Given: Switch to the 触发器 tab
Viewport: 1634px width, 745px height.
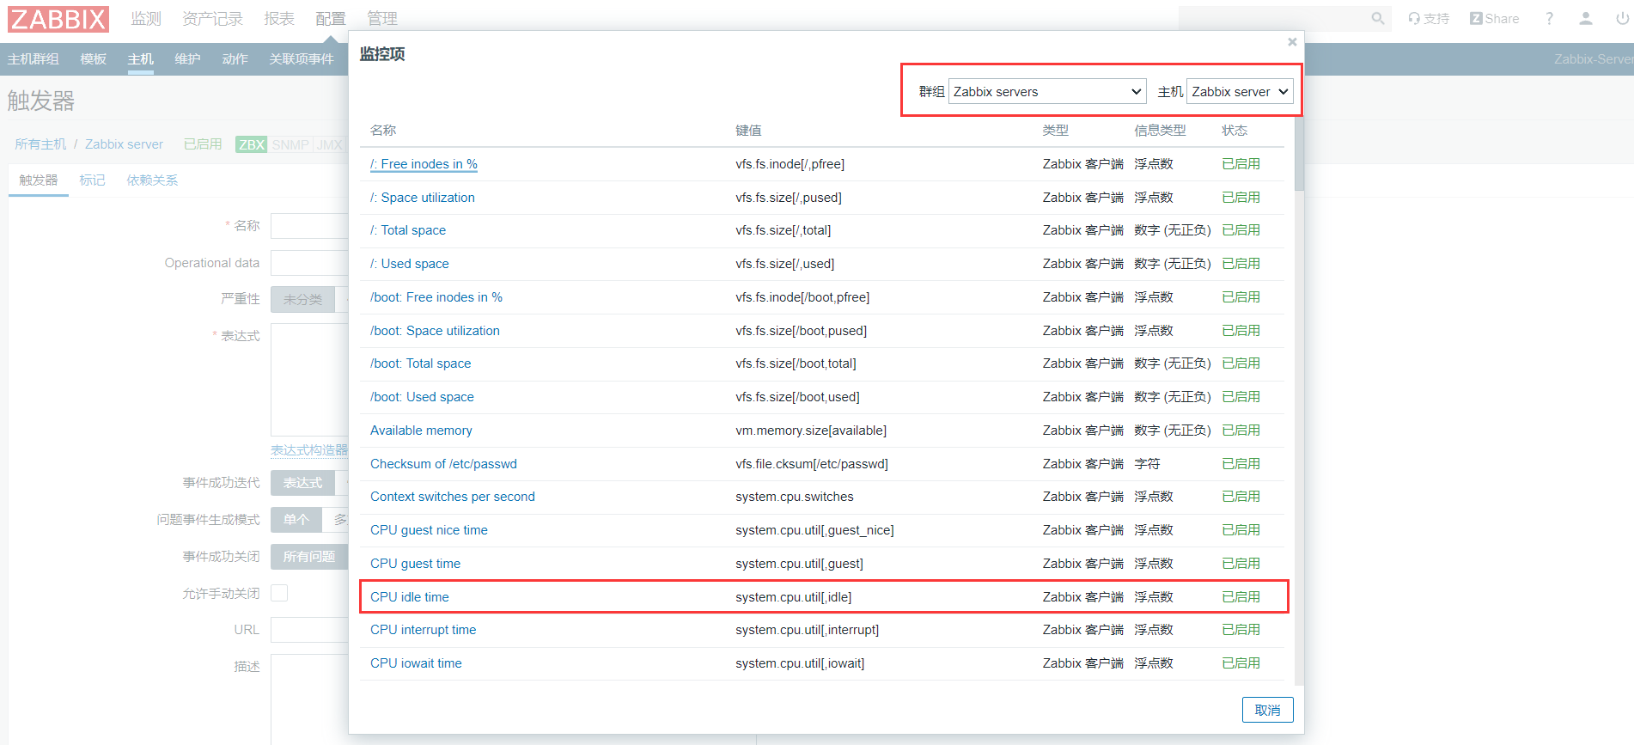Looking at the screenshot, I should pos(39,180).
